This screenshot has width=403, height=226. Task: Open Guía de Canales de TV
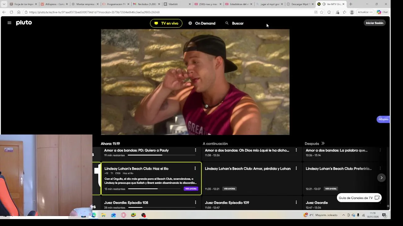[359, 198]
